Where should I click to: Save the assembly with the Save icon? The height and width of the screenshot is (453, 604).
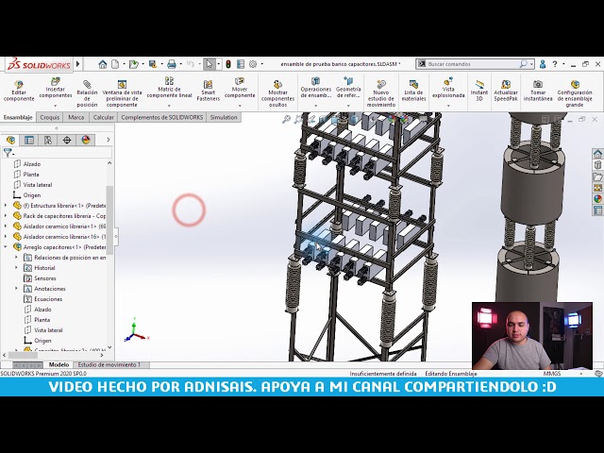(x=153, y=64)
